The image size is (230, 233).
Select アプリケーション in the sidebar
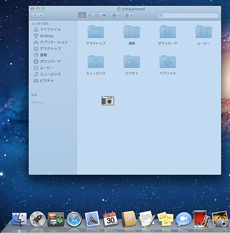[x=54, y=42]
